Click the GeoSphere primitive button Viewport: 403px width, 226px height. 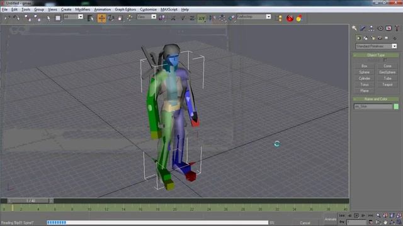[387, 72]
